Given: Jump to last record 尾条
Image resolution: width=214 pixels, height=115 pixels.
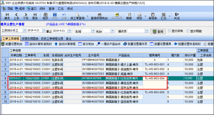Looking at the screenshot, I should pyautogui.click(x=35, y=16).
